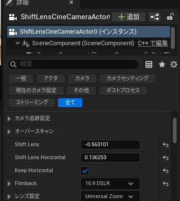The image size is (180, 201).
Task: Expand the カメラ追跡設定 section
Action: 9,119
